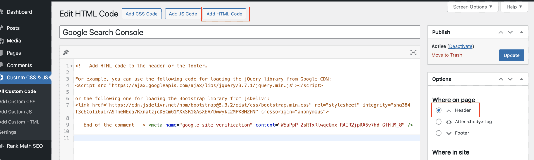The image size is (534, 160).
Task: Click the jQuery script src code line
Action: [x=199, y=86]
